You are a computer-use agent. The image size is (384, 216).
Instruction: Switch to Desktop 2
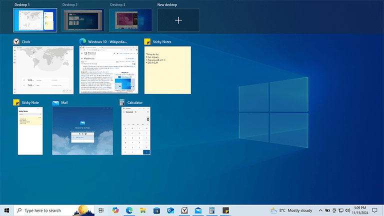(82, 20)
